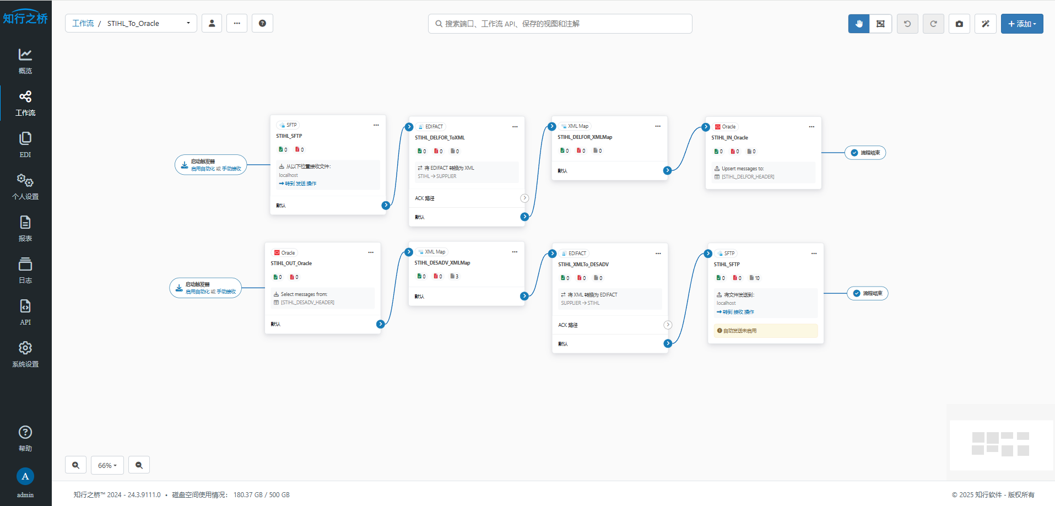Click default output port of top STIHL_SFTP
This screenshot has height=506, width=1055.
coord(386,205)
